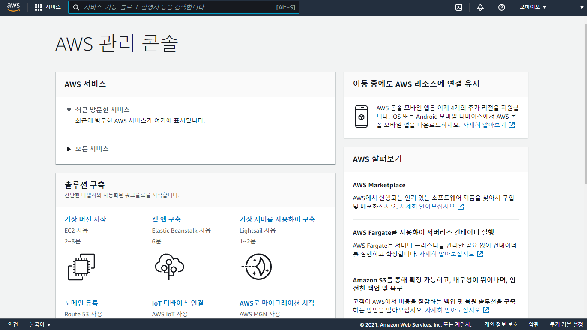Open 가상 서버를 사용하여 구축 link
The width and height of the screenshot is (587, 330).
(x=277, y=219)
